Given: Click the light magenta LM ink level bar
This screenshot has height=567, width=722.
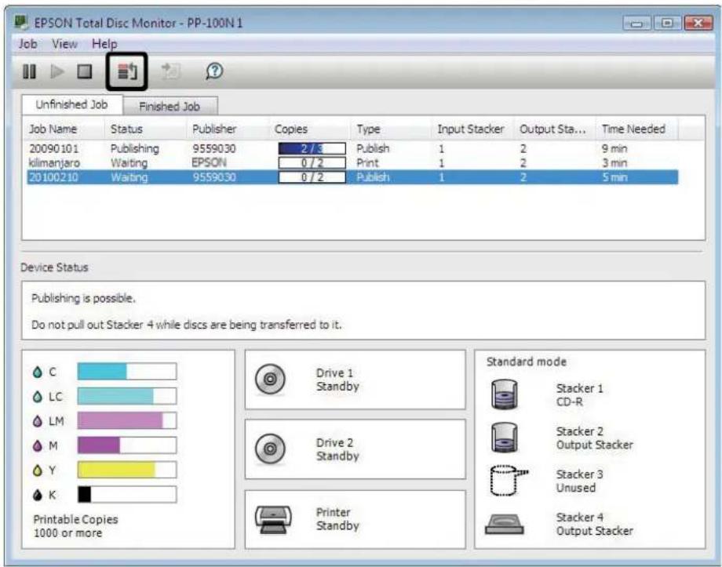Looking at the screenshot, I should point(126,420).
